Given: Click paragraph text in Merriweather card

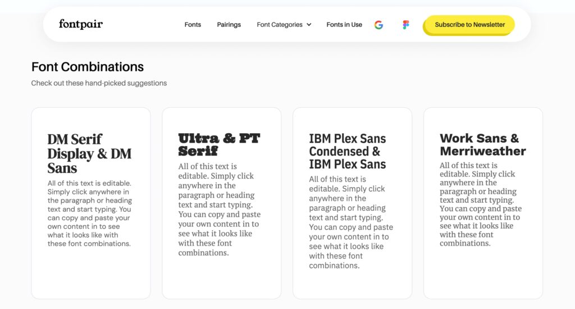Looking at the screenshot, I should pos(481,204).
